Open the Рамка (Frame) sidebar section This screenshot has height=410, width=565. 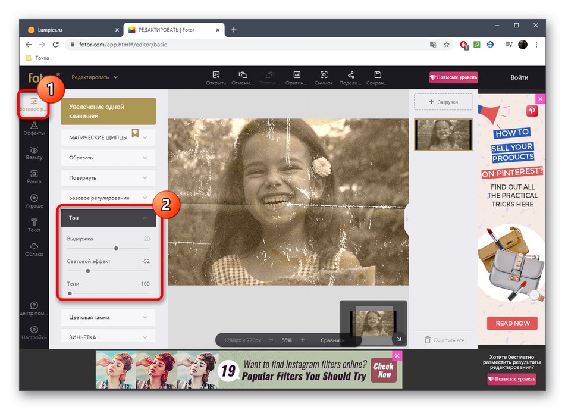pos(34,177)
